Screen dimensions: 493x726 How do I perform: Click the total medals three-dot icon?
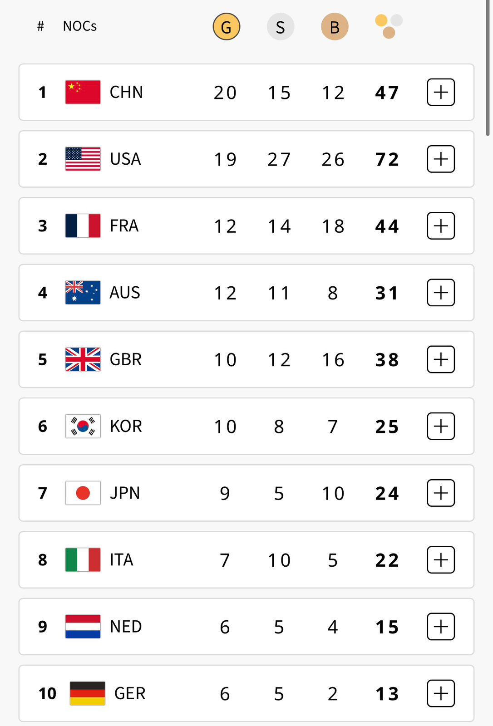(x=389, y=26)
